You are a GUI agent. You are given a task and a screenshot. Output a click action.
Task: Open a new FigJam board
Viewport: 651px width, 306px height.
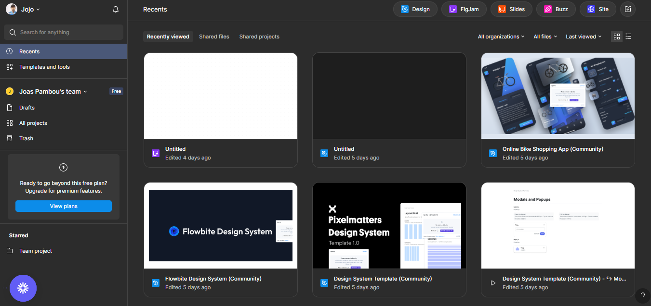point(464,9)
